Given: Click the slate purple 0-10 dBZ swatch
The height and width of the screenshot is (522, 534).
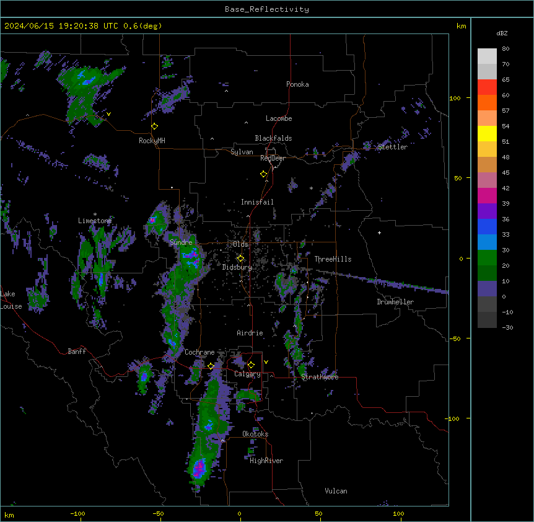Looking at the screenshot, I should pos(487,289).
